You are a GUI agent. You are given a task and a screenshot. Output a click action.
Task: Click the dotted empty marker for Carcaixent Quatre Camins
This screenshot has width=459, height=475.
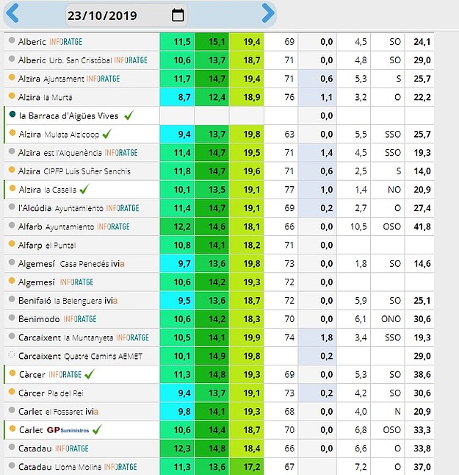click(12, 354)
